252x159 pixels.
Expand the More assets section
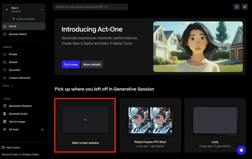point(8,86)
